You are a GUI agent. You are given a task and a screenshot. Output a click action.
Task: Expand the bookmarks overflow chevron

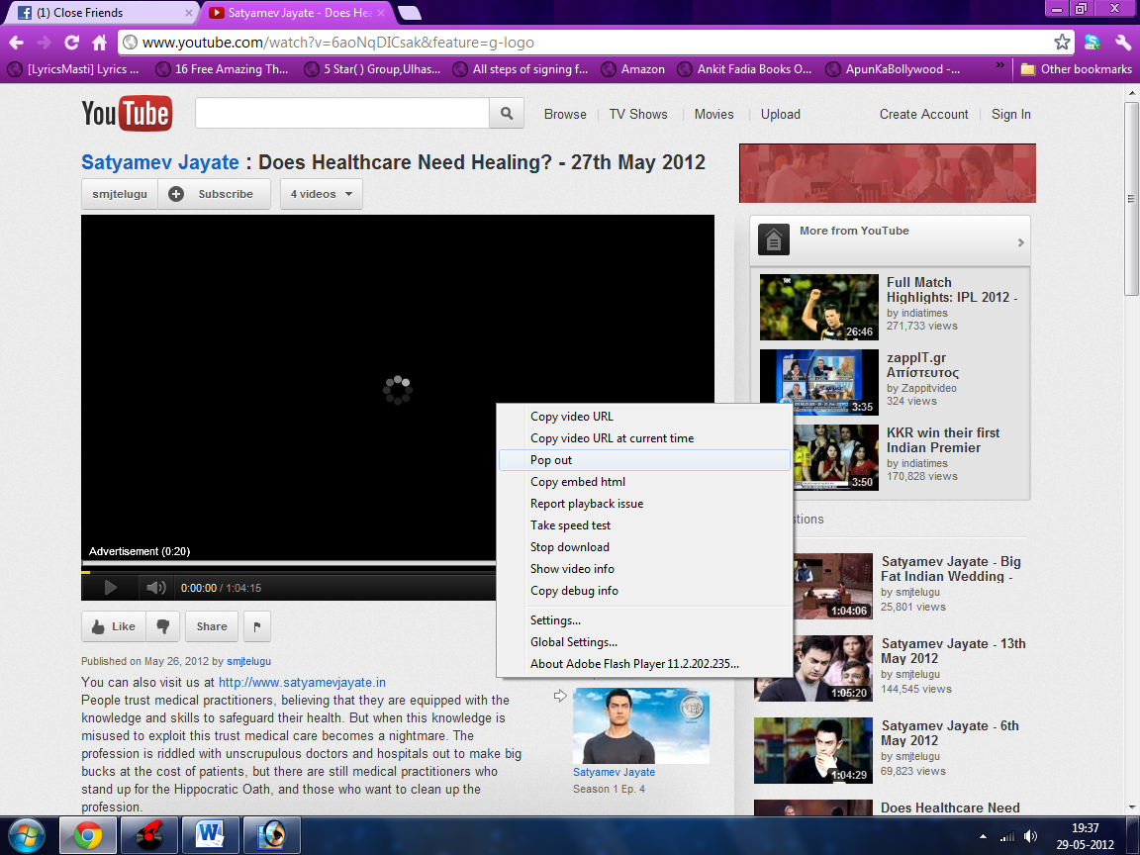(1000, 65)
